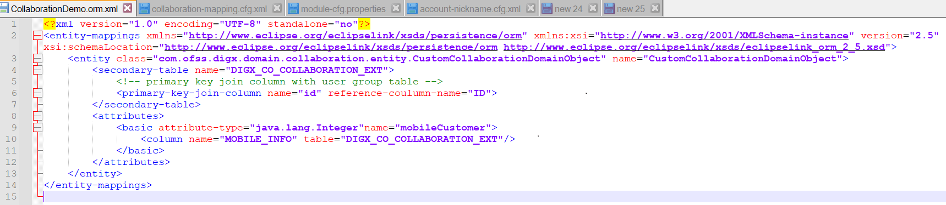Click line number 7 in the margin
The height and width of the screenshot is (205, 946).
[14, 105]
